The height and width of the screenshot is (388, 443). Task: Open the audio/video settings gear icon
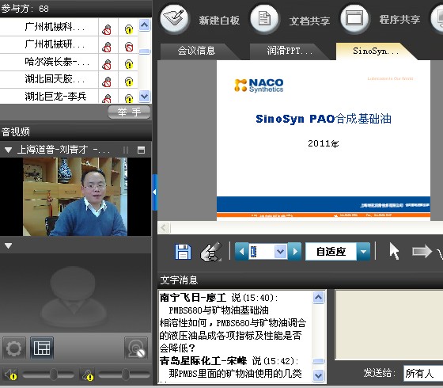point(14,348)
